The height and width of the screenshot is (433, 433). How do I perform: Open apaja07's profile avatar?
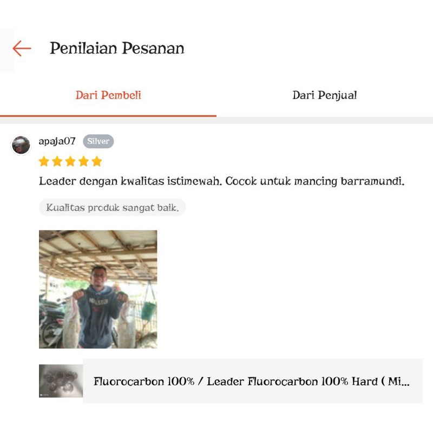(21, 145)
